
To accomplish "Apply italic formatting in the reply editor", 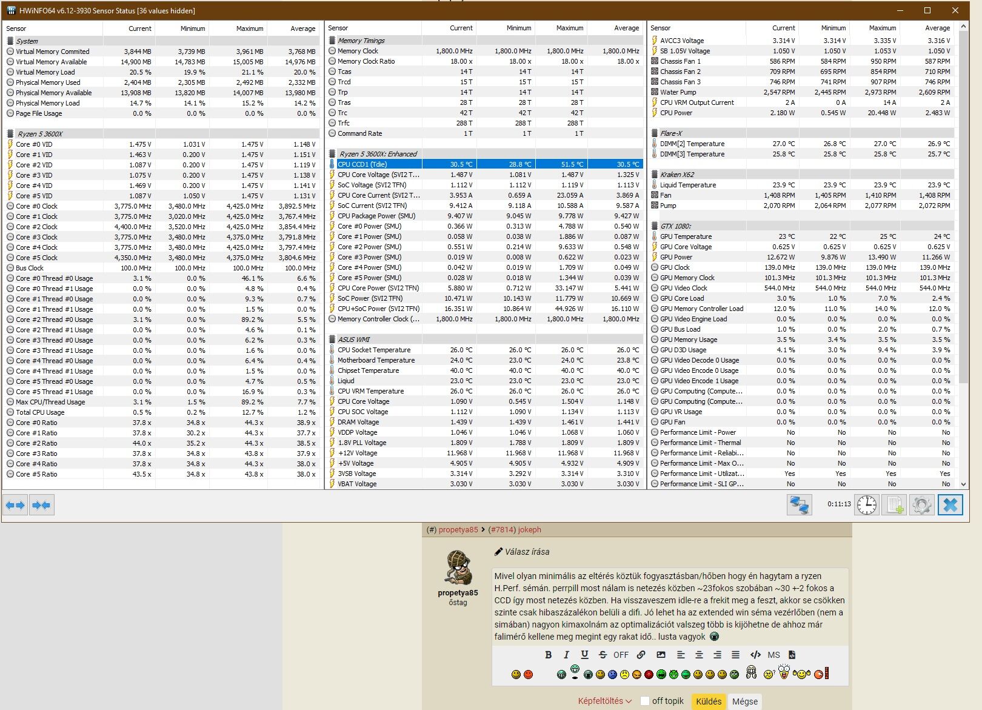I will click(566, 655).
